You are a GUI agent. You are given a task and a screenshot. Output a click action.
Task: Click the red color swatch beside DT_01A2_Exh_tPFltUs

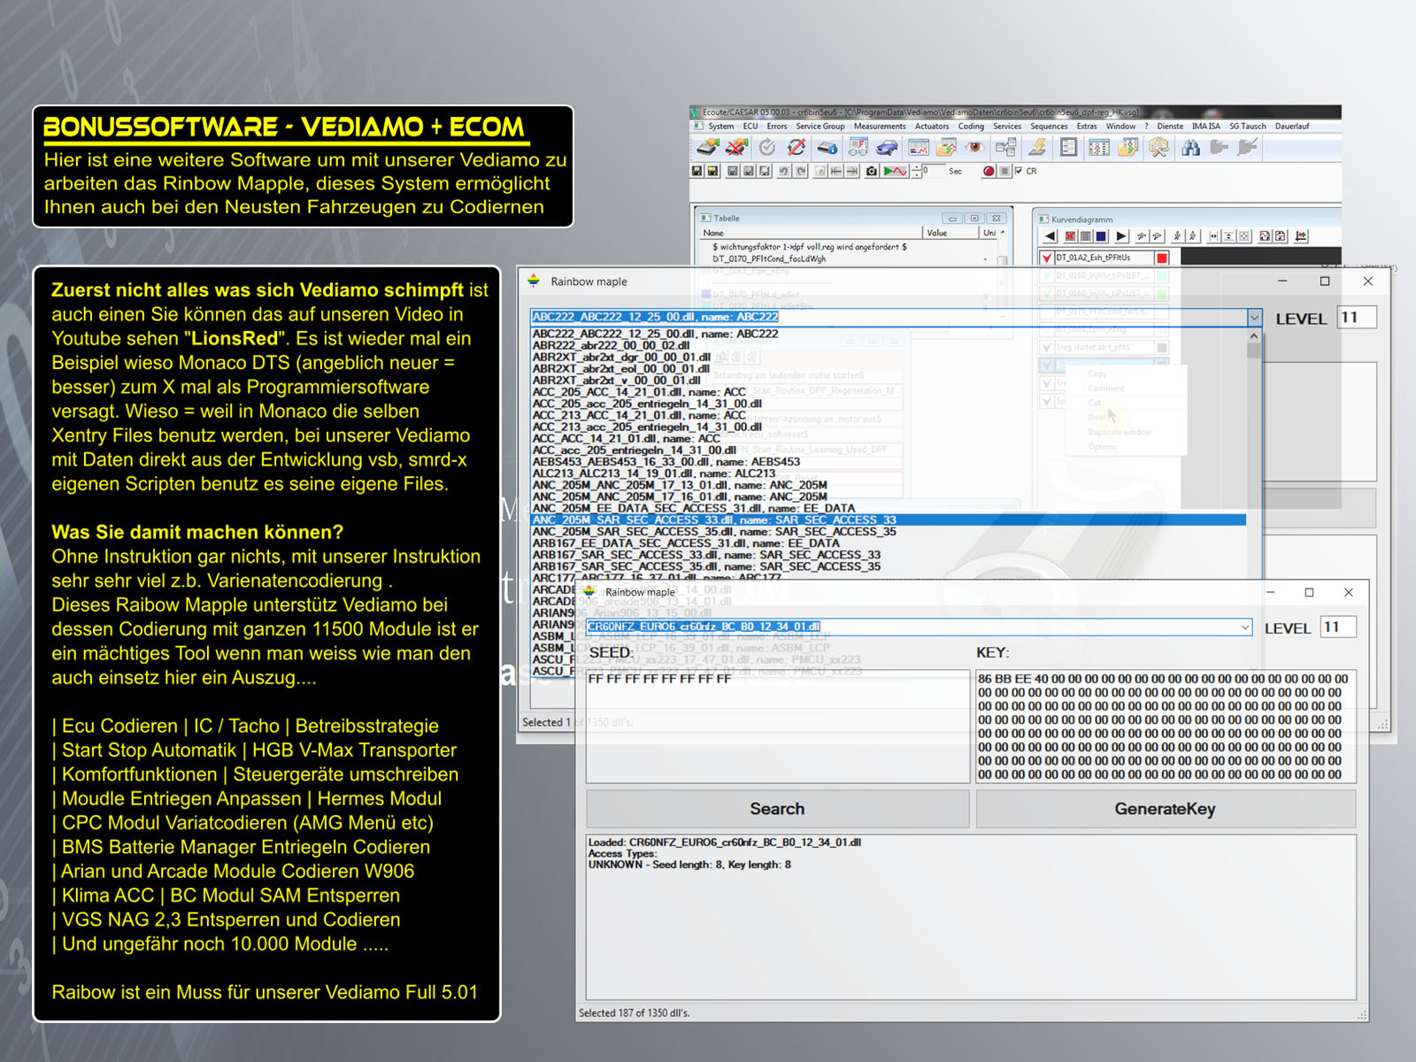(1162, 258)
